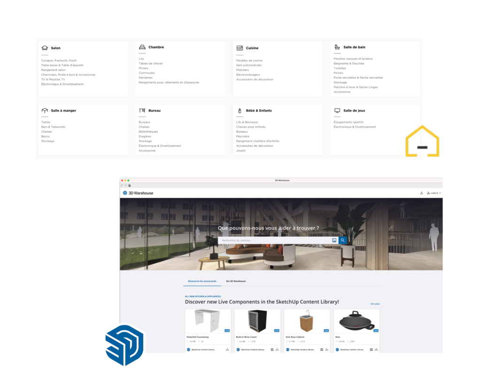This screenshot has height=384, width=481.
Task: Configure the Built-in Wine Cooler live component
Action: point(272,349)
